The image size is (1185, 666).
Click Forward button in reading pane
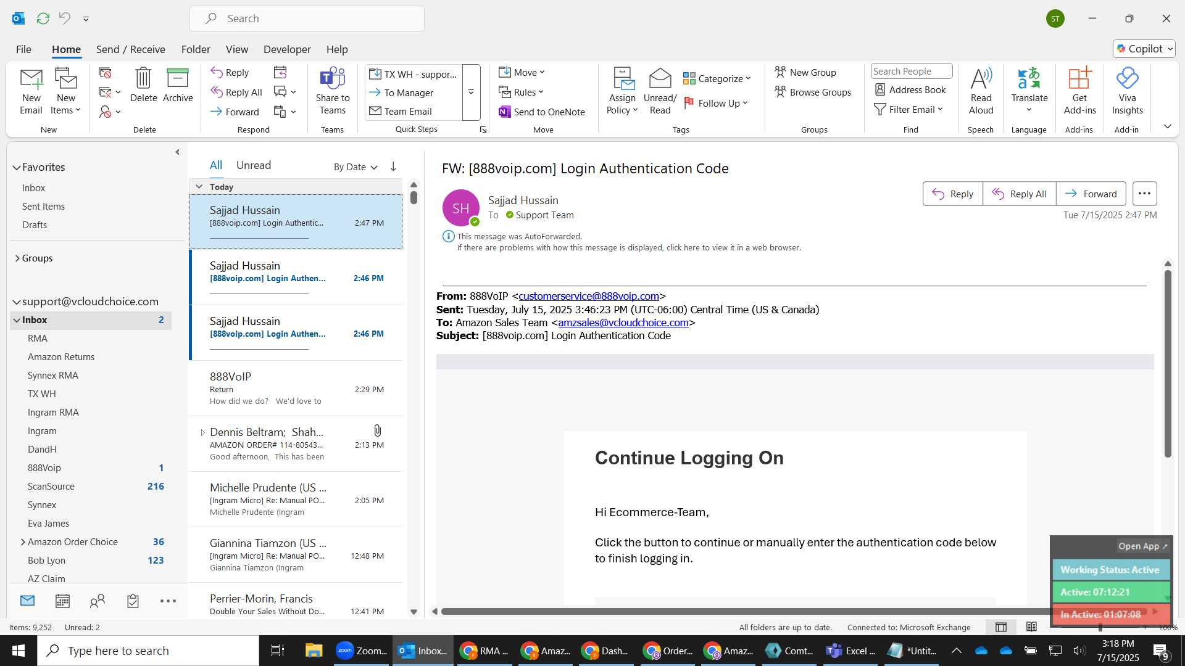(1091, 194)
